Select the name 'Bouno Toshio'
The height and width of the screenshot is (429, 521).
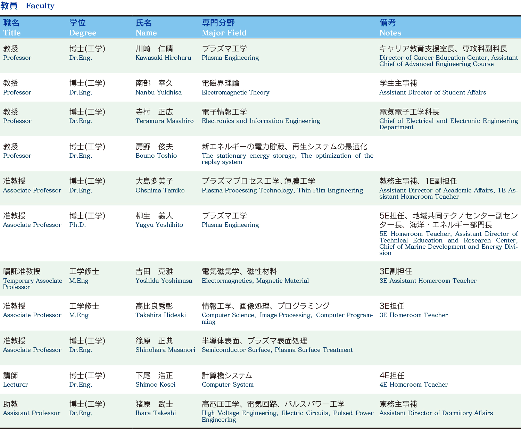pyautogui.click(x=156, y=156)
